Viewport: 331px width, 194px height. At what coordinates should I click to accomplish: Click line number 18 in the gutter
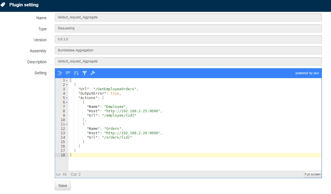(x=63, y=155)
